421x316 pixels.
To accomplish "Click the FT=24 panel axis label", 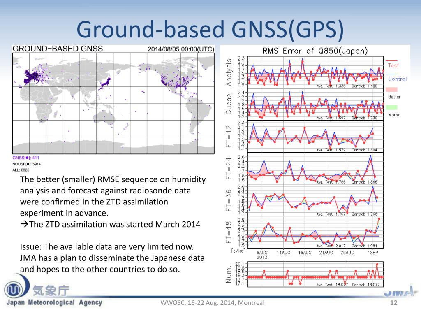I will click(x=229, y=168).
